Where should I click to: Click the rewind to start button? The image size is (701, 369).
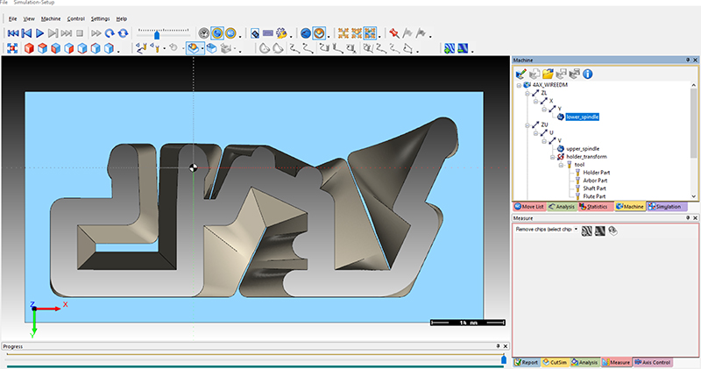(12, 32)
